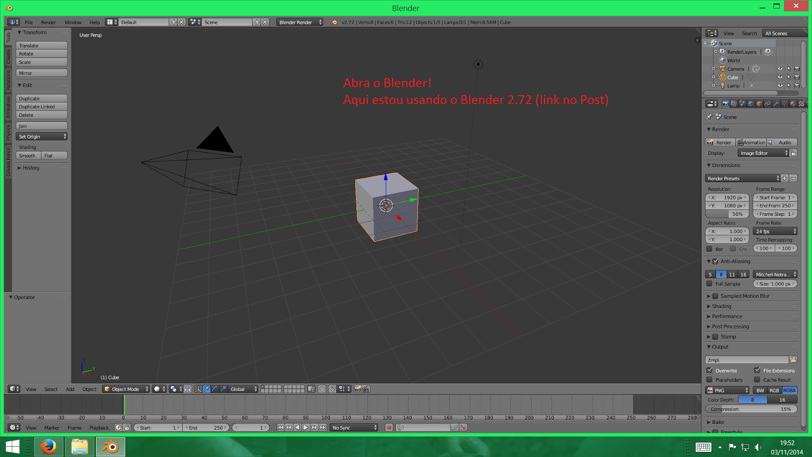Viewport: 812px width, 457px height.
Task: Open the Global orientation dropdown
Action: click(x=244, y=389)
